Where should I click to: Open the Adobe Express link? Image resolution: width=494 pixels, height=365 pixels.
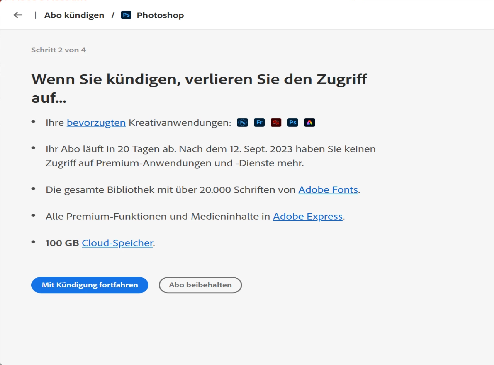coord(308,216)
